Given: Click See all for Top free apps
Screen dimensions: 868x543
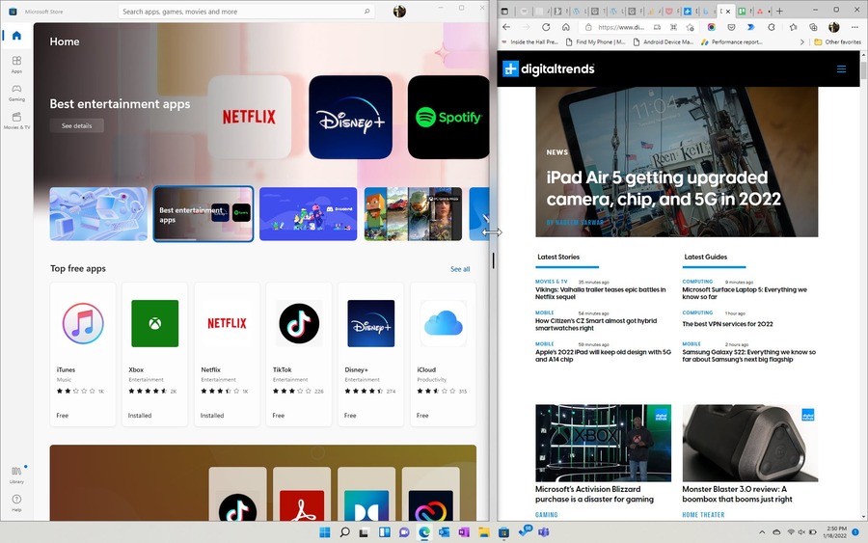Looking at the screenshot, I should coord(460,269).
